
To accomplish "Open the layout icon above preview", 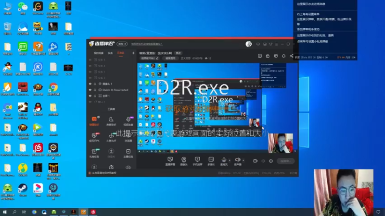I will (276, 56).
